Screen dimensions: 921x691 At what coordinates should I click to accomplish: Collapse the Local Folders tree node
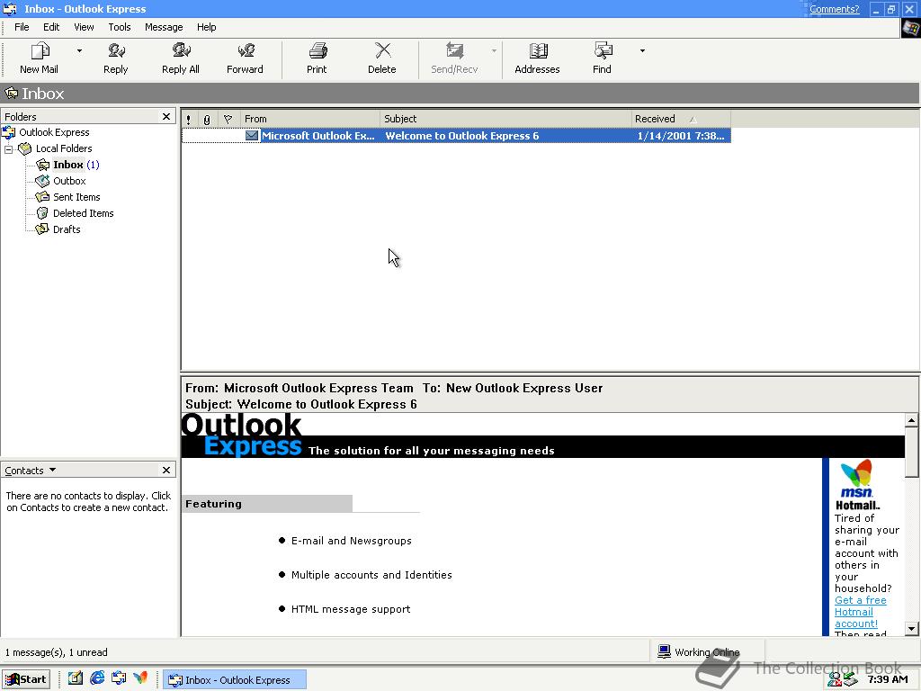[8, 149]
